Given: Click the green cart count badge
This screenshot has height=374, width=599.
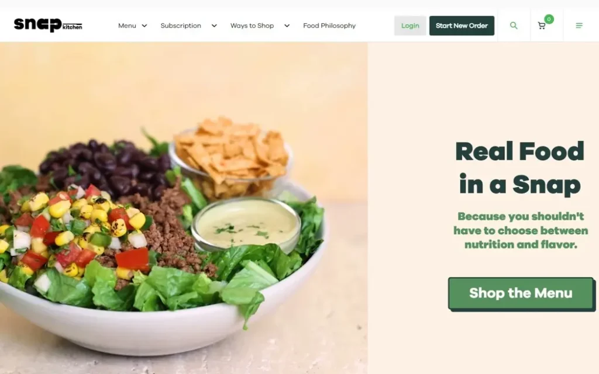Looking at the screenshot, I should [x=549, y=19].
